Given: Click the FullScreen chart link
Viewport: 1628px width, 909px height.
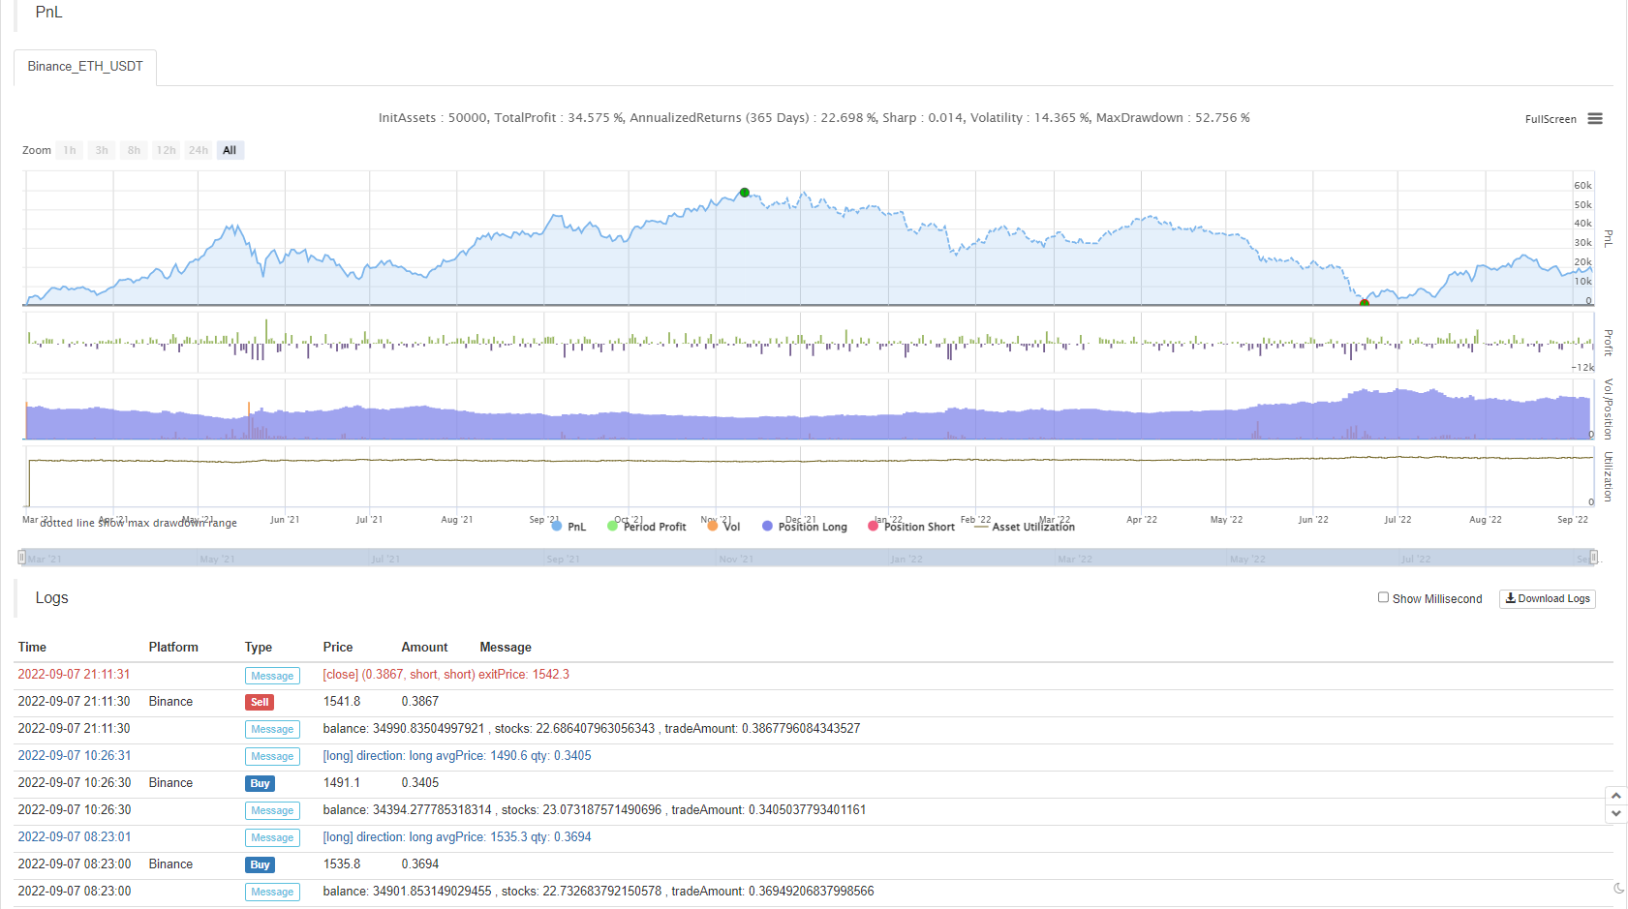Looking at the screenshot, I should point(1551,119).
